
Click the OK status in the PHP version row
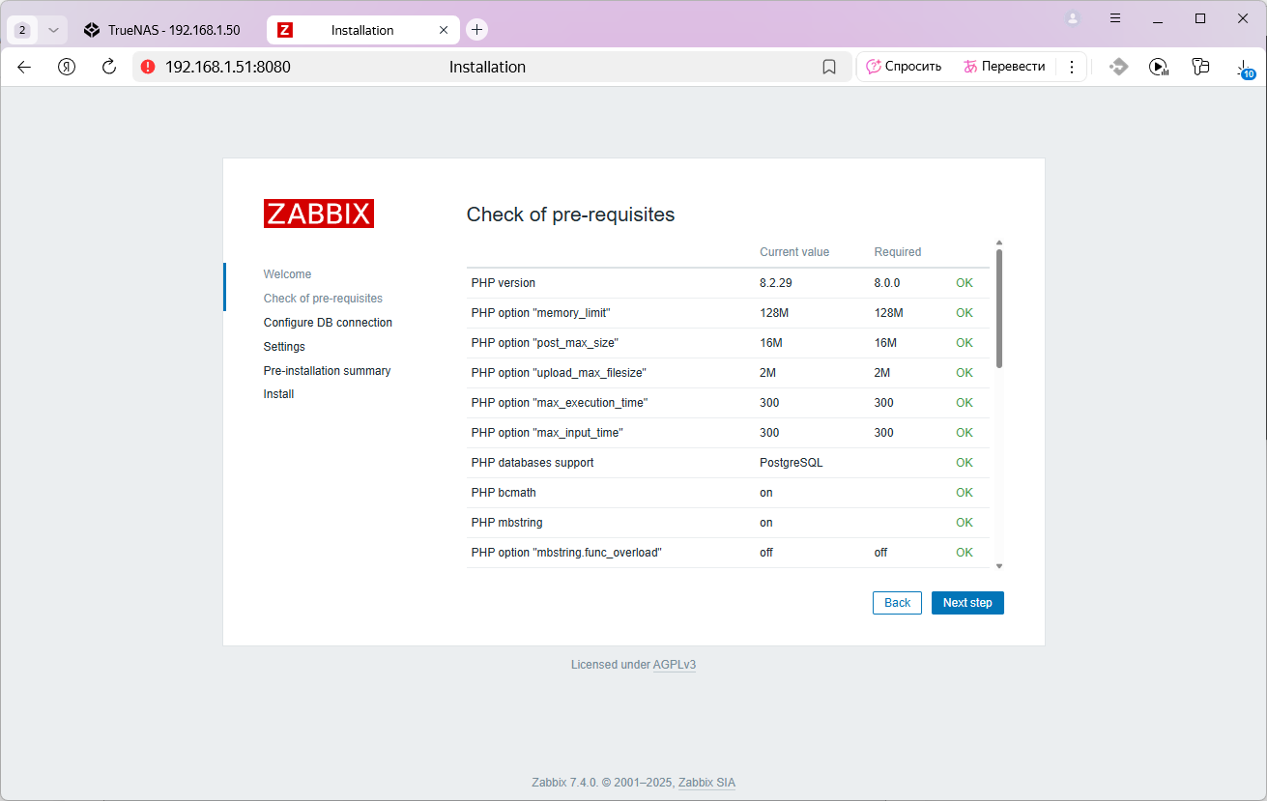click(x=965, y=283)
